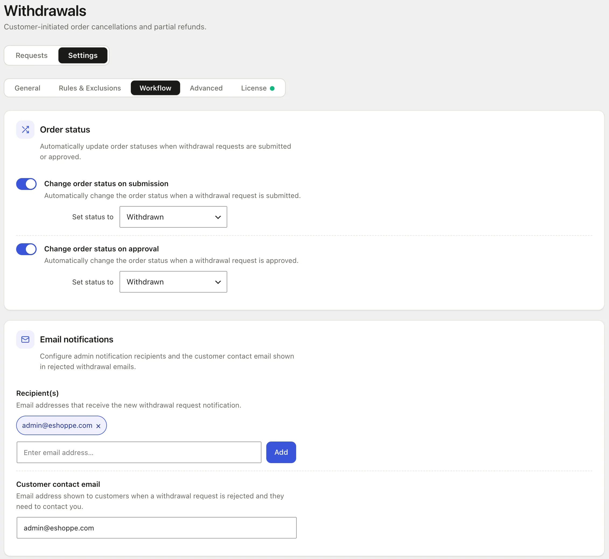Click the Email notifications envelope icon
The height and width of the screenshot is (559, 609).
tap(25, 339)
